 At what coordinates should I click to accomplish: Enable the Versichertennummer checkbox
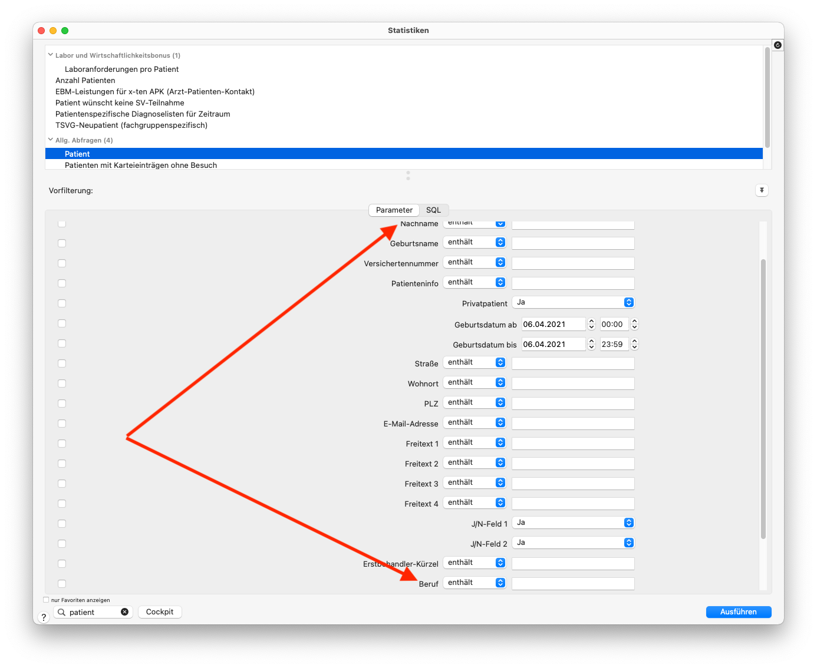click(62, 263)
